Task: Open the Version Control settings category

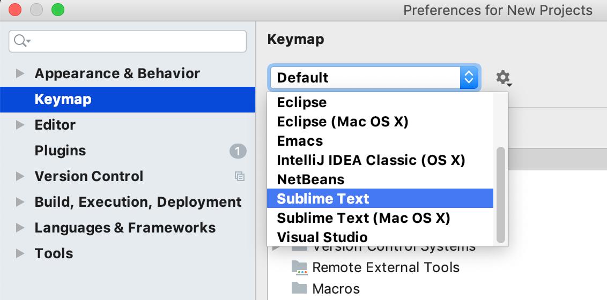Action: coord(89,176)
